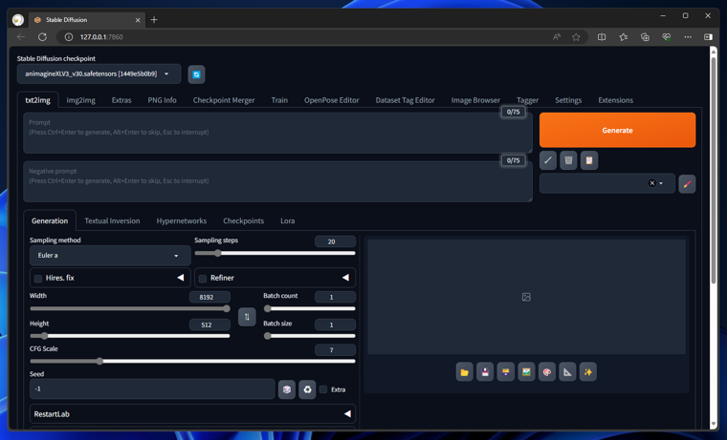The image size is (727, 440).
Task: Expand the Refiner section arrow
Action: point(345,278)
